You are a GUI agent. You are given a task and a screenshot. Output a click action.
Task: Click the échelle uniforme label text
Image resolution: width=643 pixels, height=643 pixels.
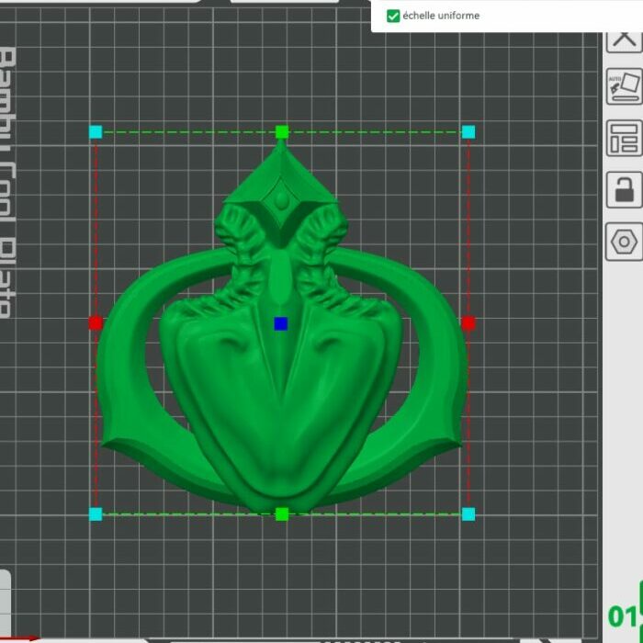coord(441,16)
